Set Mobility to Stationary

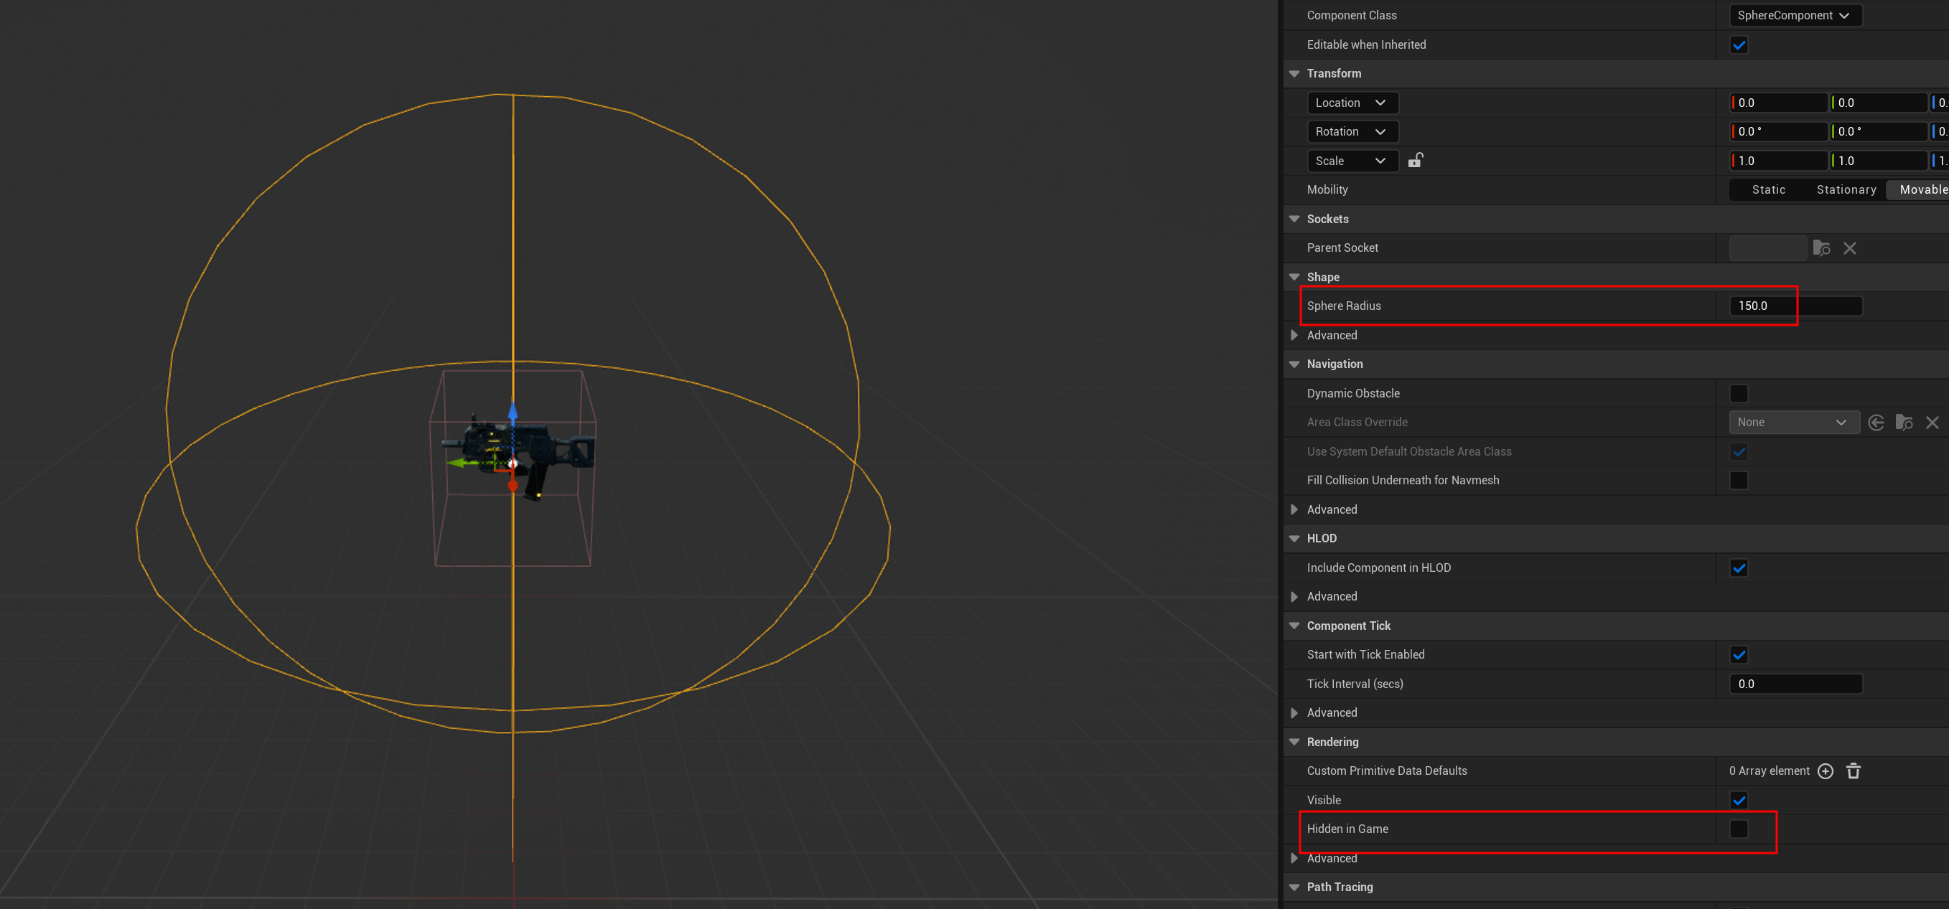pos(1846,190)
